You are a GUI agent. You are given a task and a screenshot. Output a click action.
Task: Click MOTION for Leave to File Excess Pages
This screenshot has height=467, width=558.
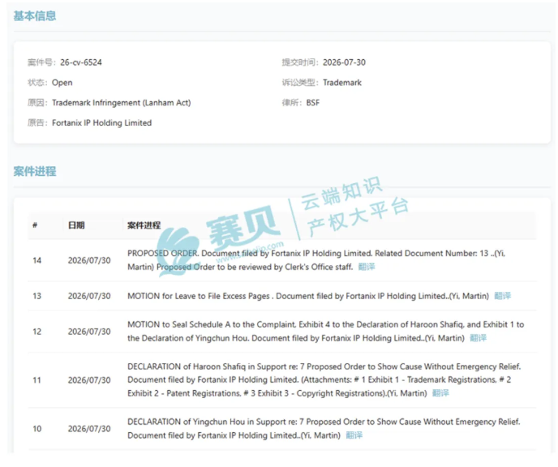tap(308, 296)
